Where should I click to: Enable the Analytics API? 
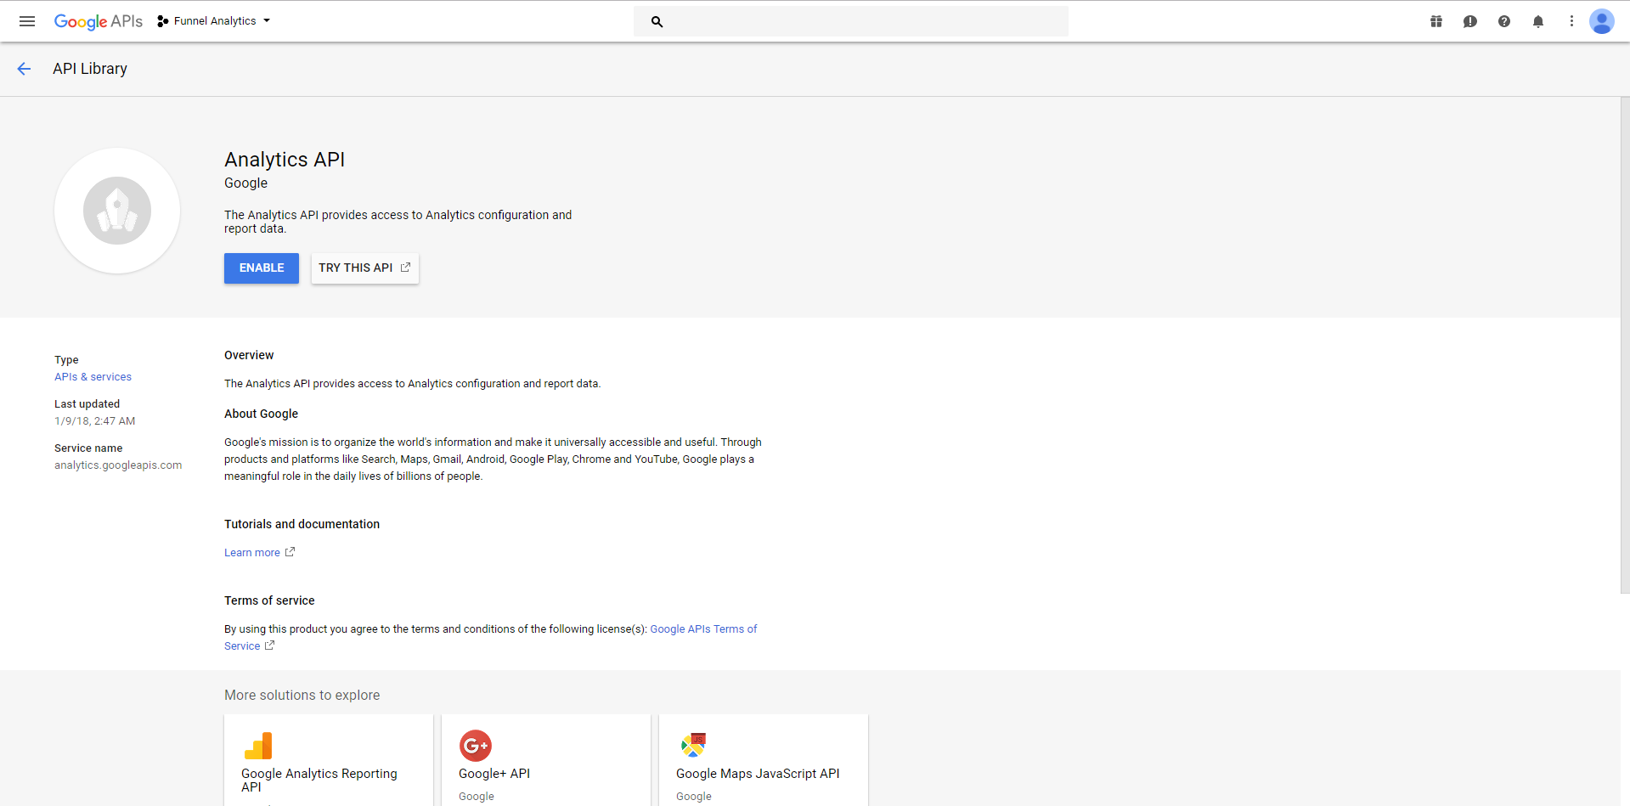pyautogui.click(x=262, y=268)
